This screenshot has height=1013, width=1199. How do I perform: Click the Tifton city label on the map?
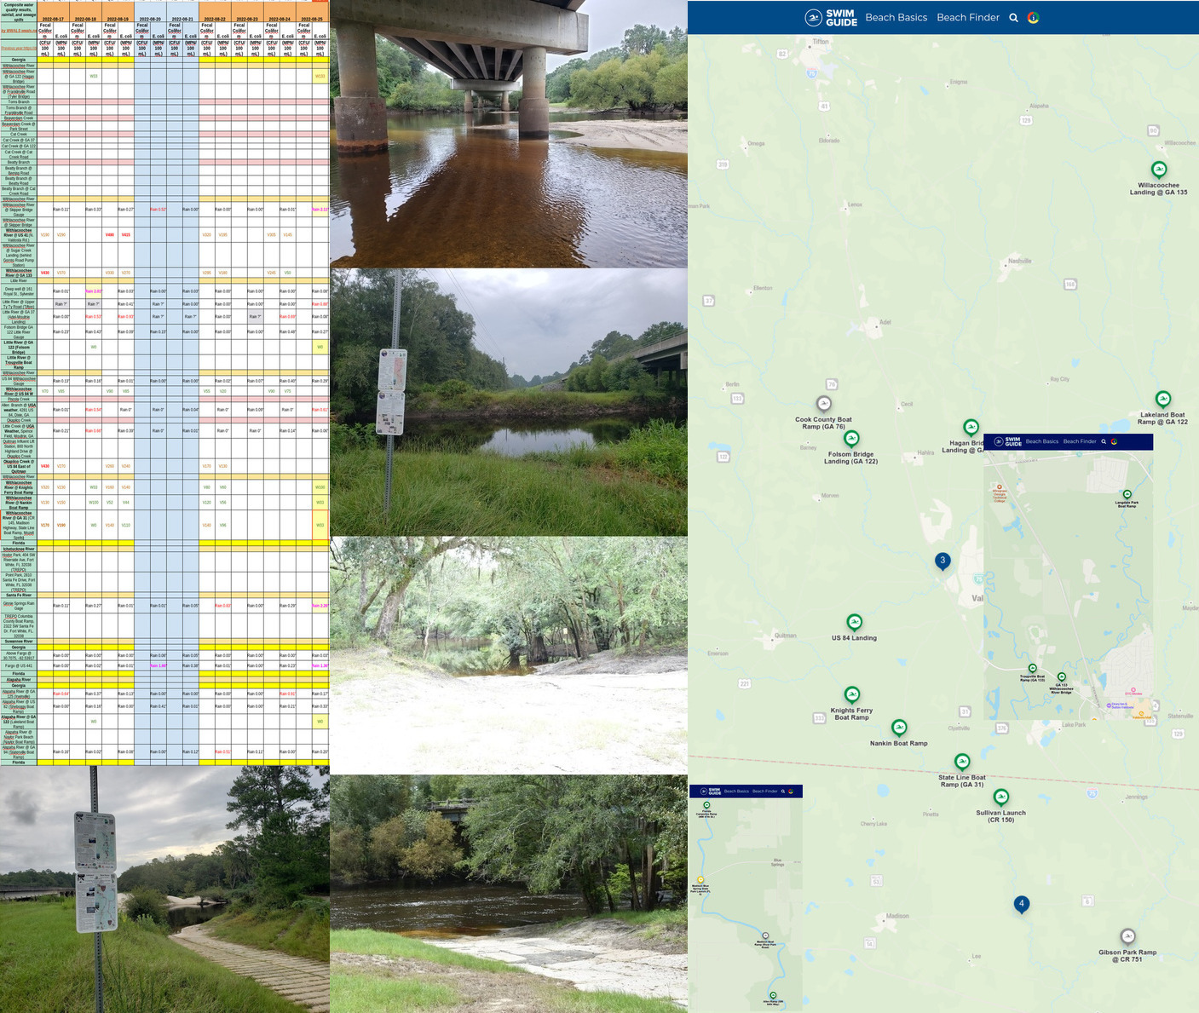click(821, 41)
